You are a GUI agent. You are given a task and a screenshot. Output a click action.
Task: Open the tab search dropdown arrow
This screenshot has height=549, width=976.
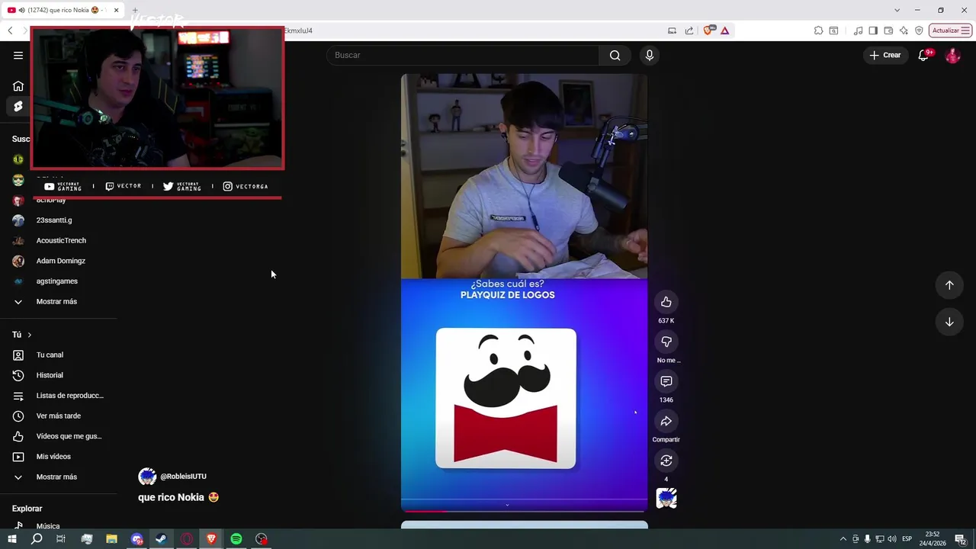click(x=897, y=10)
